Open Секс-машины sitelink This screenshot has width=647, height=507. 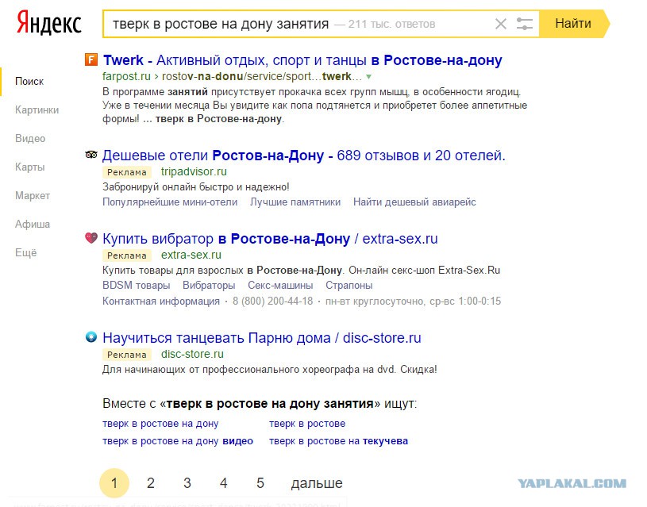280,286
